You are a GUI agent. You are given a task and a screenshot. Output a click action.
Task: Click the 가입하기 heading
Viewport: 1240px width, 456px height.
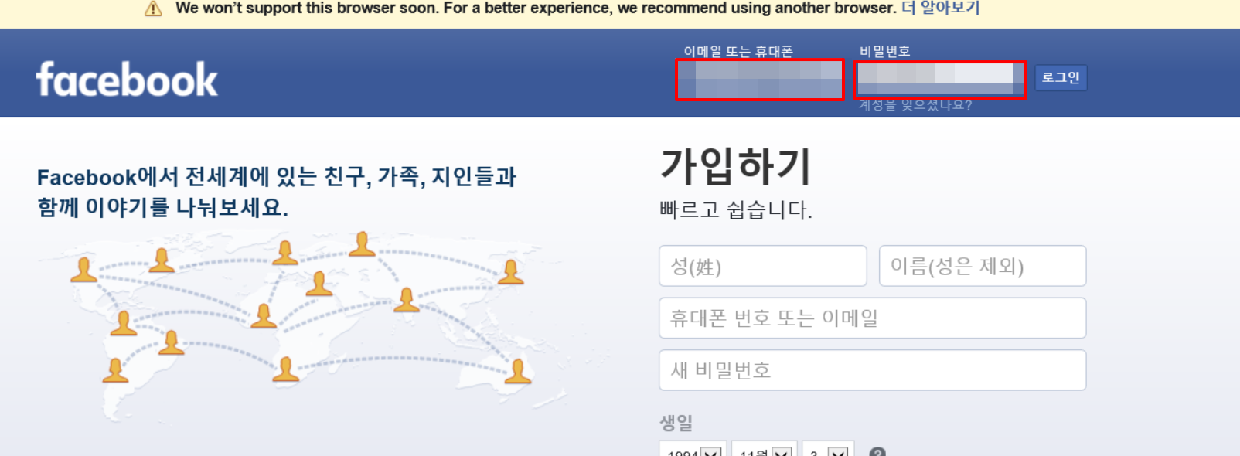[x=735, y=166]
